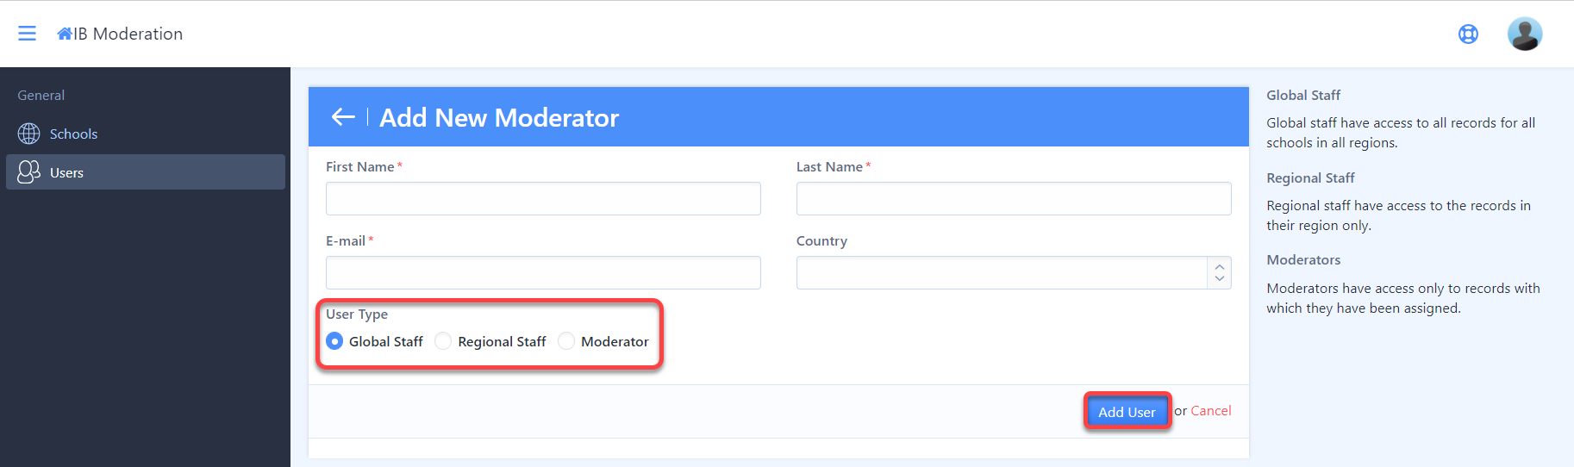
Task: Open the user avatar profile picture
Action: 1524,34
